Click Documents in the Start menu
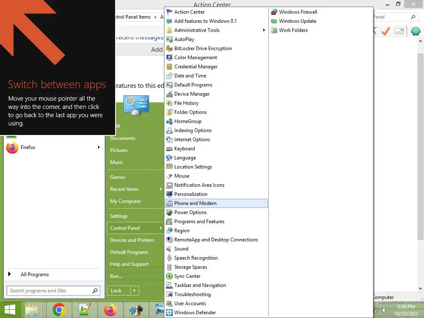Image resolution: width=424 pixels, height=318 pixels. [x=123, y=138]
